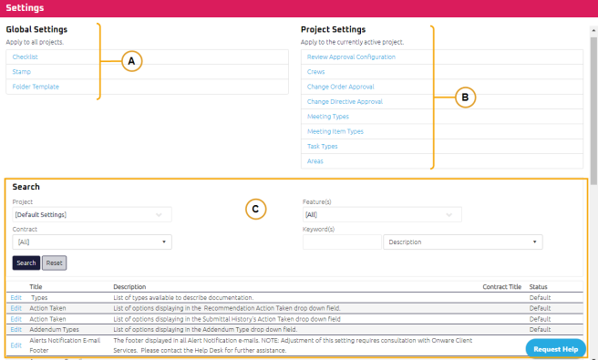Click the Global Settings heading

[36, 29]
